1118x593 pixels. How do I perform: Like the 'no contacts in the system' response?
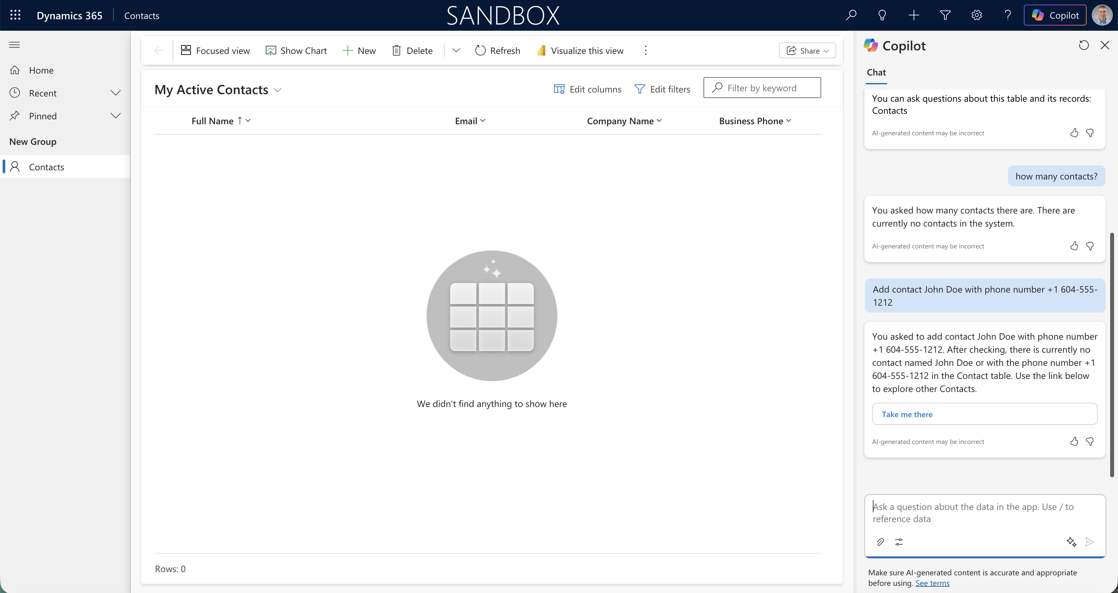click(x=1074, y=246)
